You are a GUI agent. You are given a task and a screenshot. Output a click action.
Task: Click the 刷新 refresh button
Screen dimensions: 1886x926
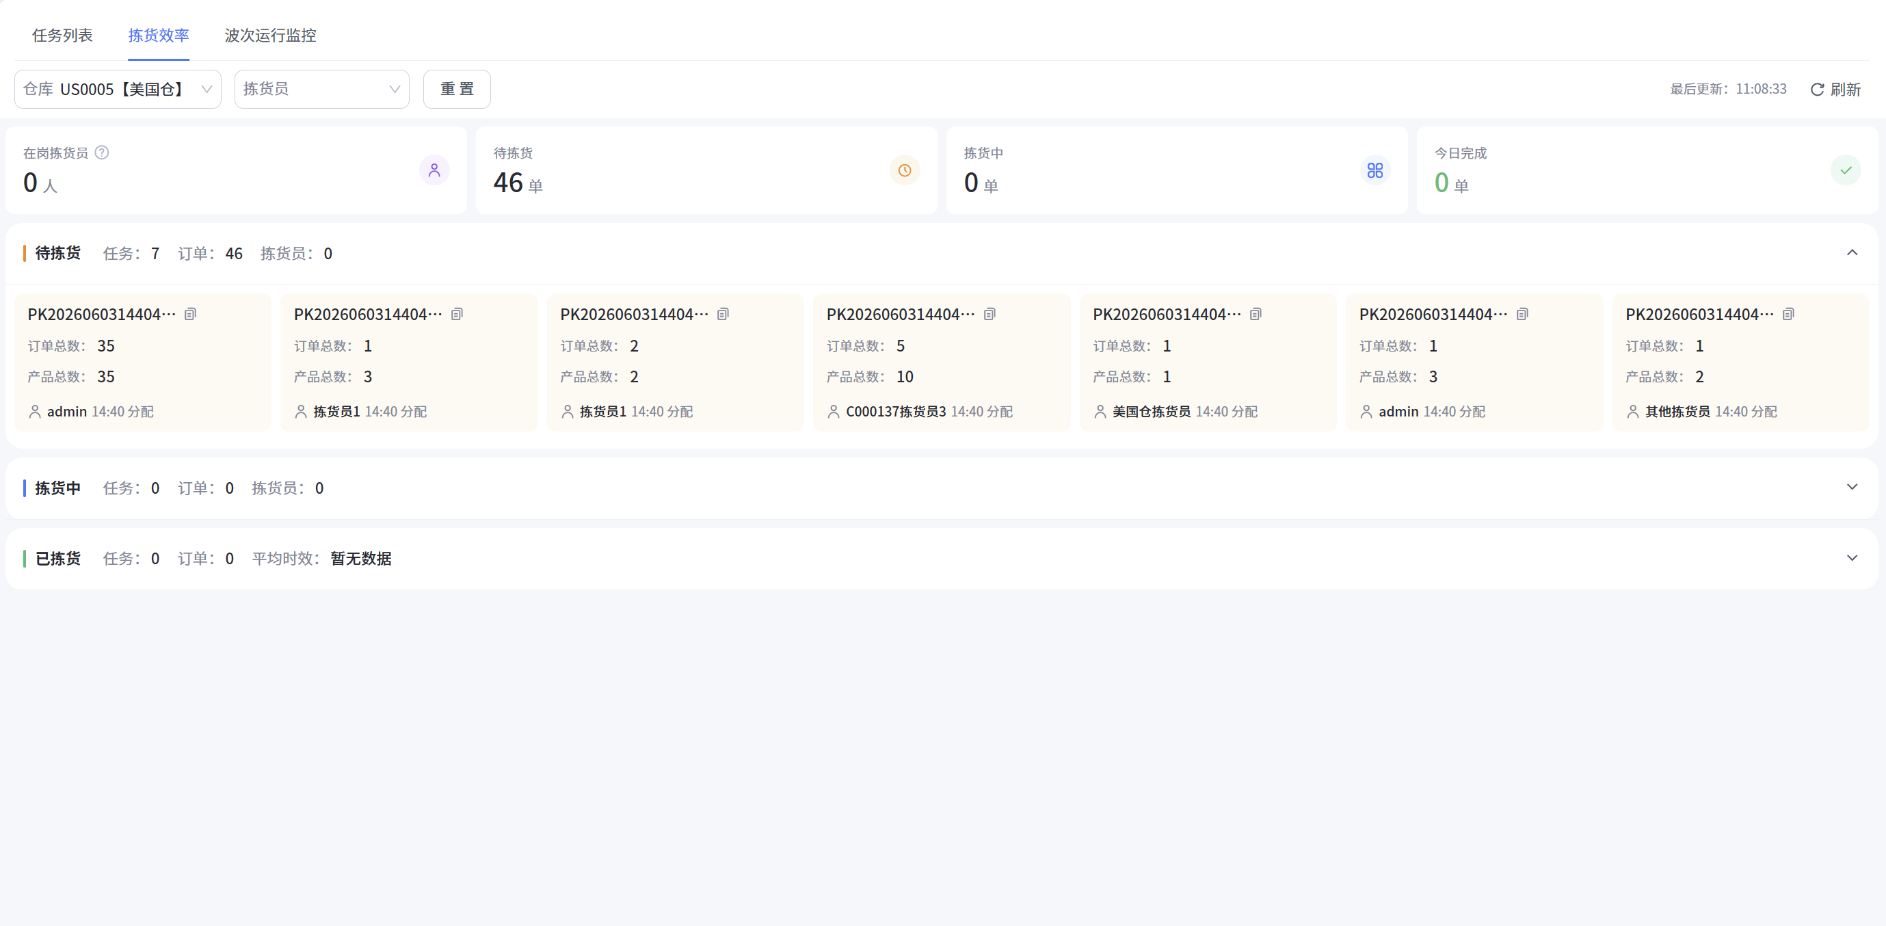(x=1835, y=90)
